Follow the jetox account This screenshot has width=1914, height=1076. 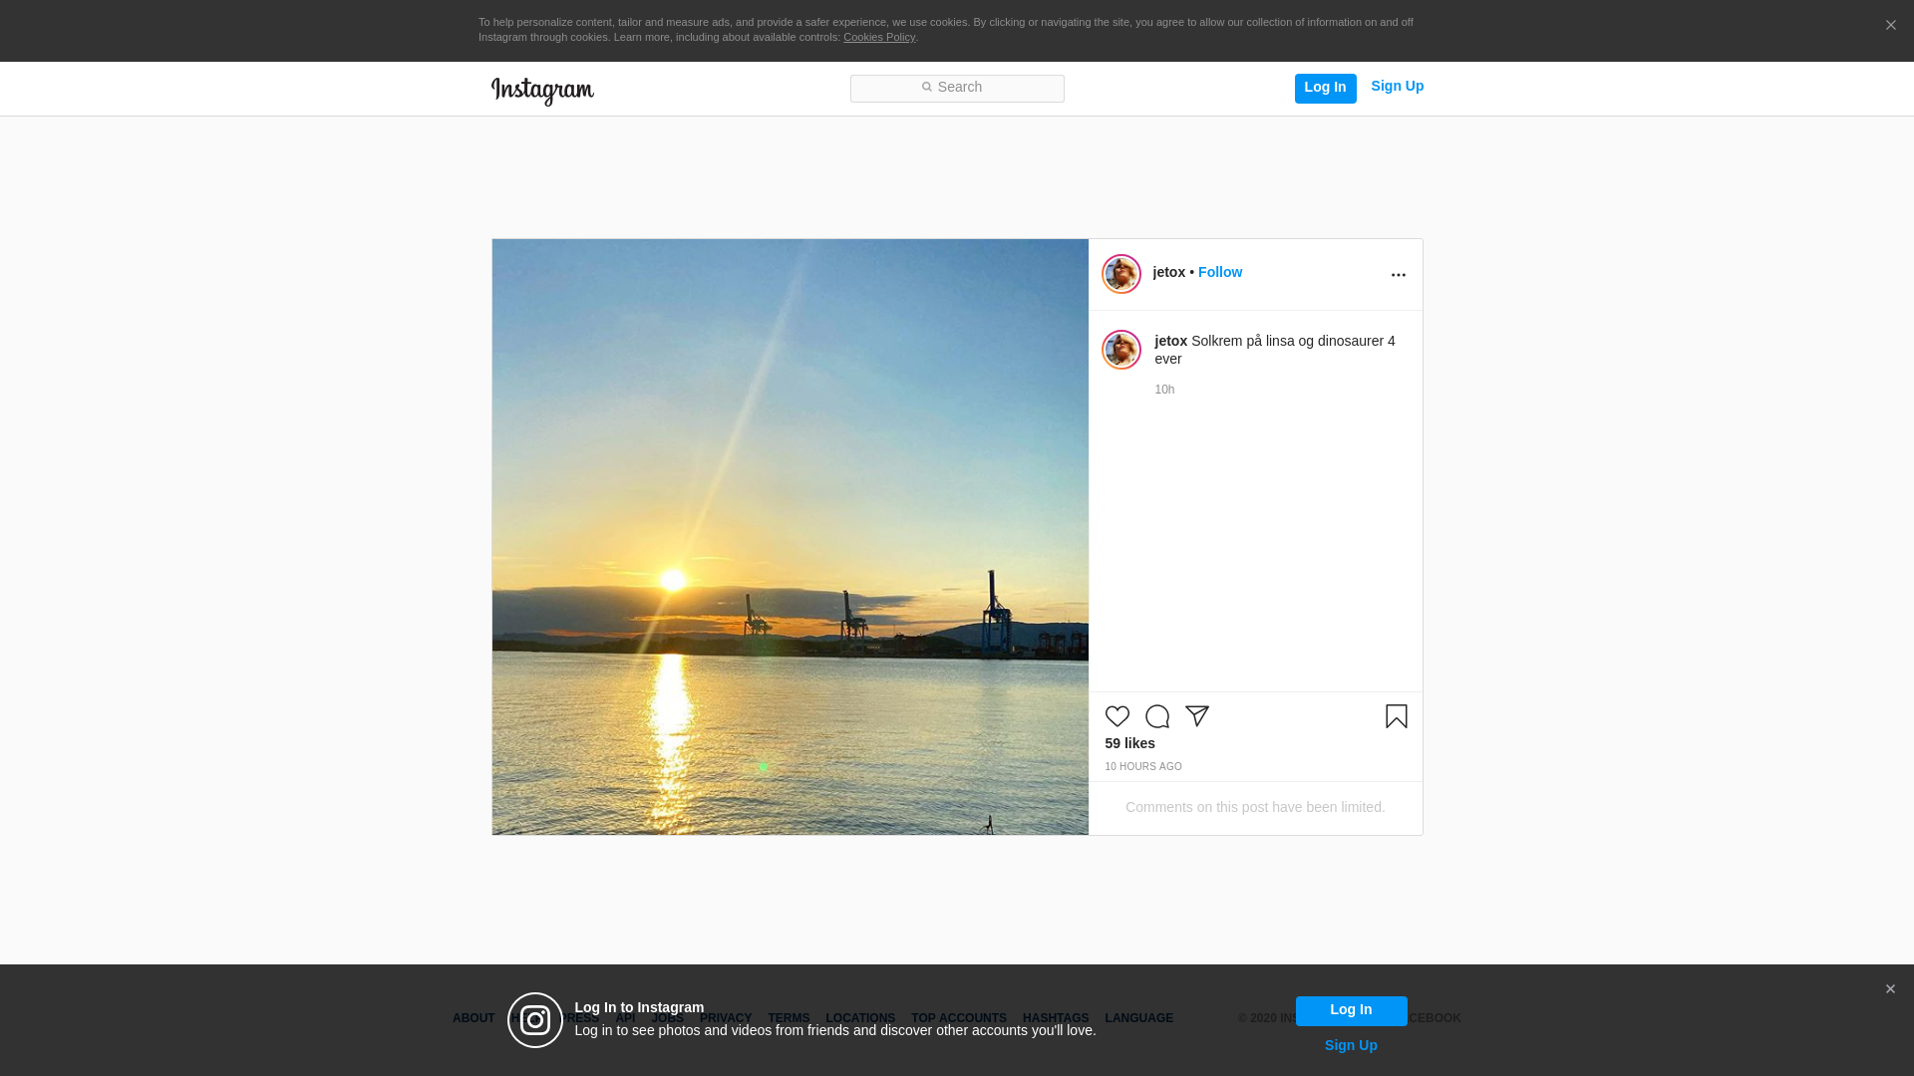coord(1220,272)
